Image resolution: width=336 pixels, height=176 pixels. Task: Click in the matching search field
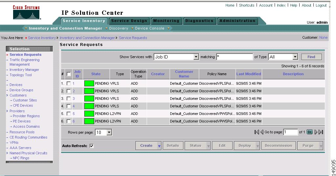[235, 57]
